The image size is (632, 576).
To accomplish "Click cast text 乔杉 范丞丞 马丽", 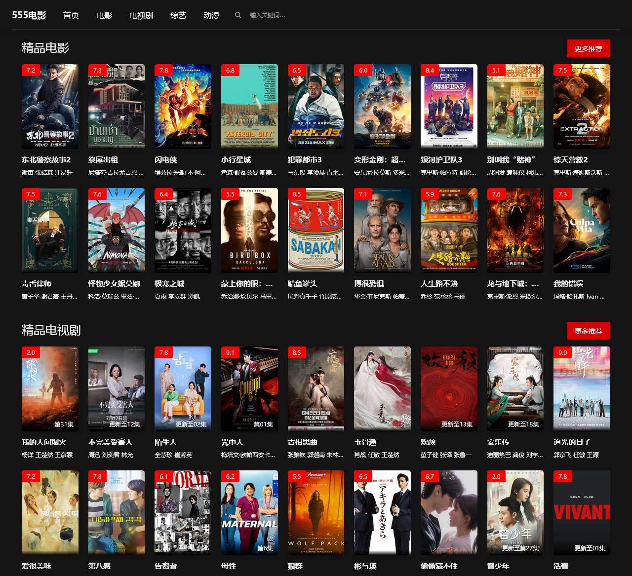I will point(443,297).
